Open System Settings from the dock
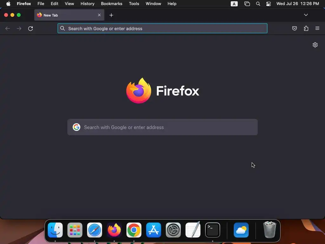This screenshot has height=244, width=325. 173,230
